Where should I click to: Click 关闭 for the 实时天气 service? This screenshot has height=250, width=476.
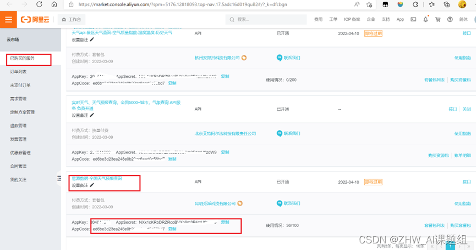coord(467,109)
